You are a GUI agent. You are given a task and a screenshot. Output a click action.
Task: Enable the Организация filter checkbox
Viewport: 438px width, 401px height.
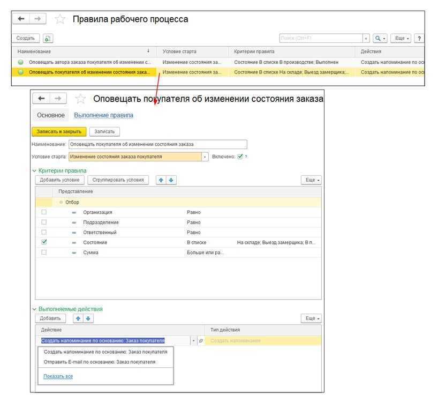pyautogui.click(x=44, y=212)
